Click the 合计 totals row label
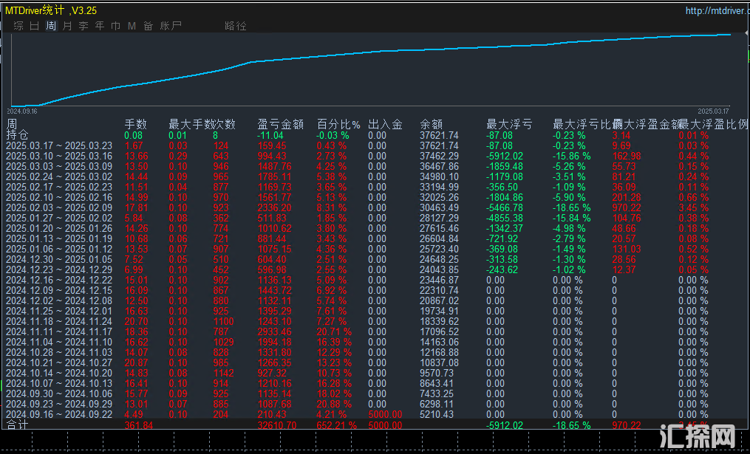750x454 pixels. click(x=18, y=426)
